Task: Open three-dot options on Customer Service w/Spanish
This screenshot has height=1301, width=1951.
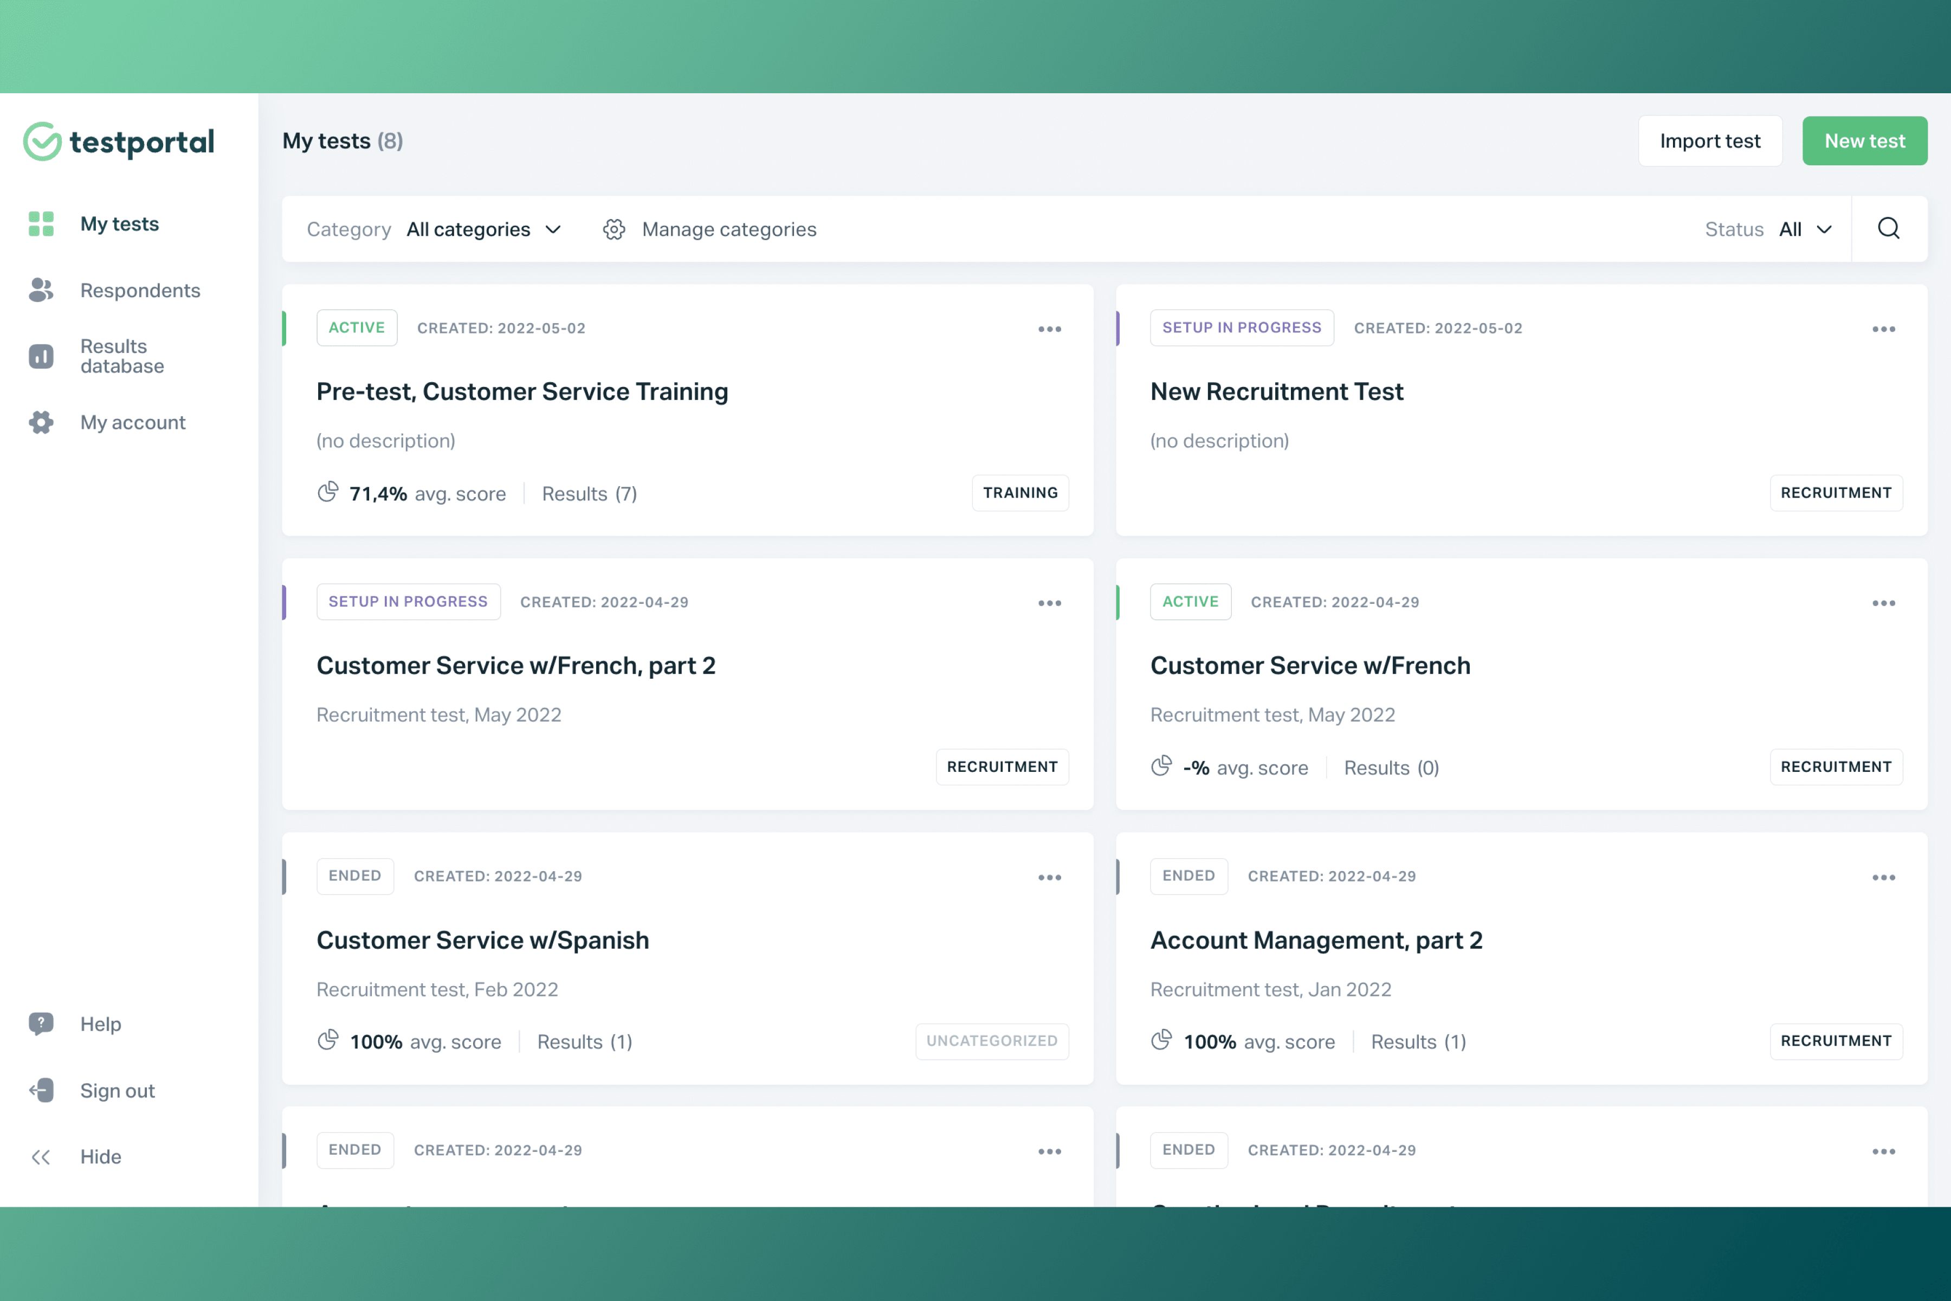Action: point(1049,877)
